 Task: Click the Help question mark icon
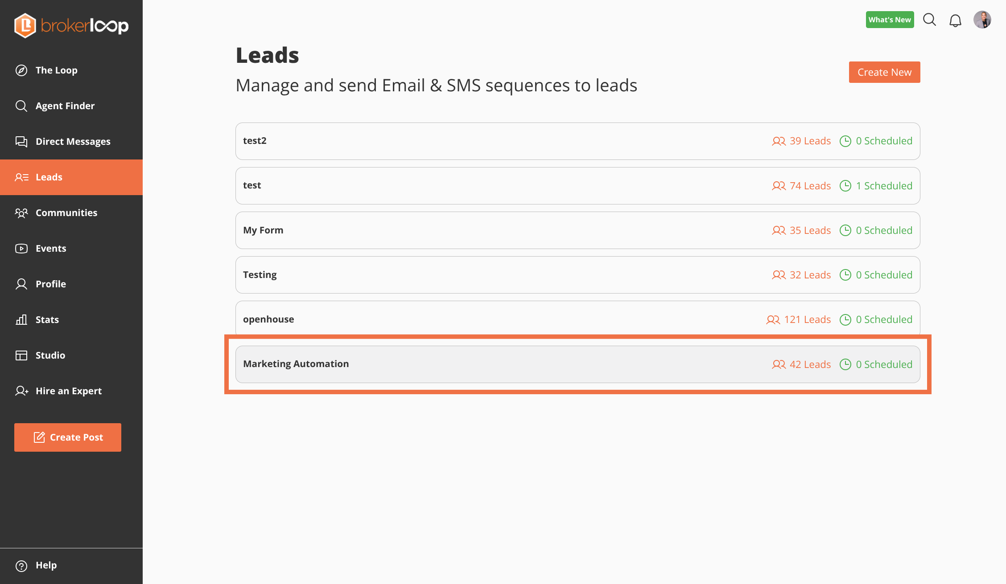coord(21,566)
